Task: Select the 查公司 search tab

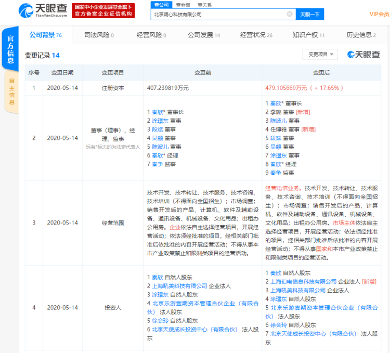Action: 161,5
